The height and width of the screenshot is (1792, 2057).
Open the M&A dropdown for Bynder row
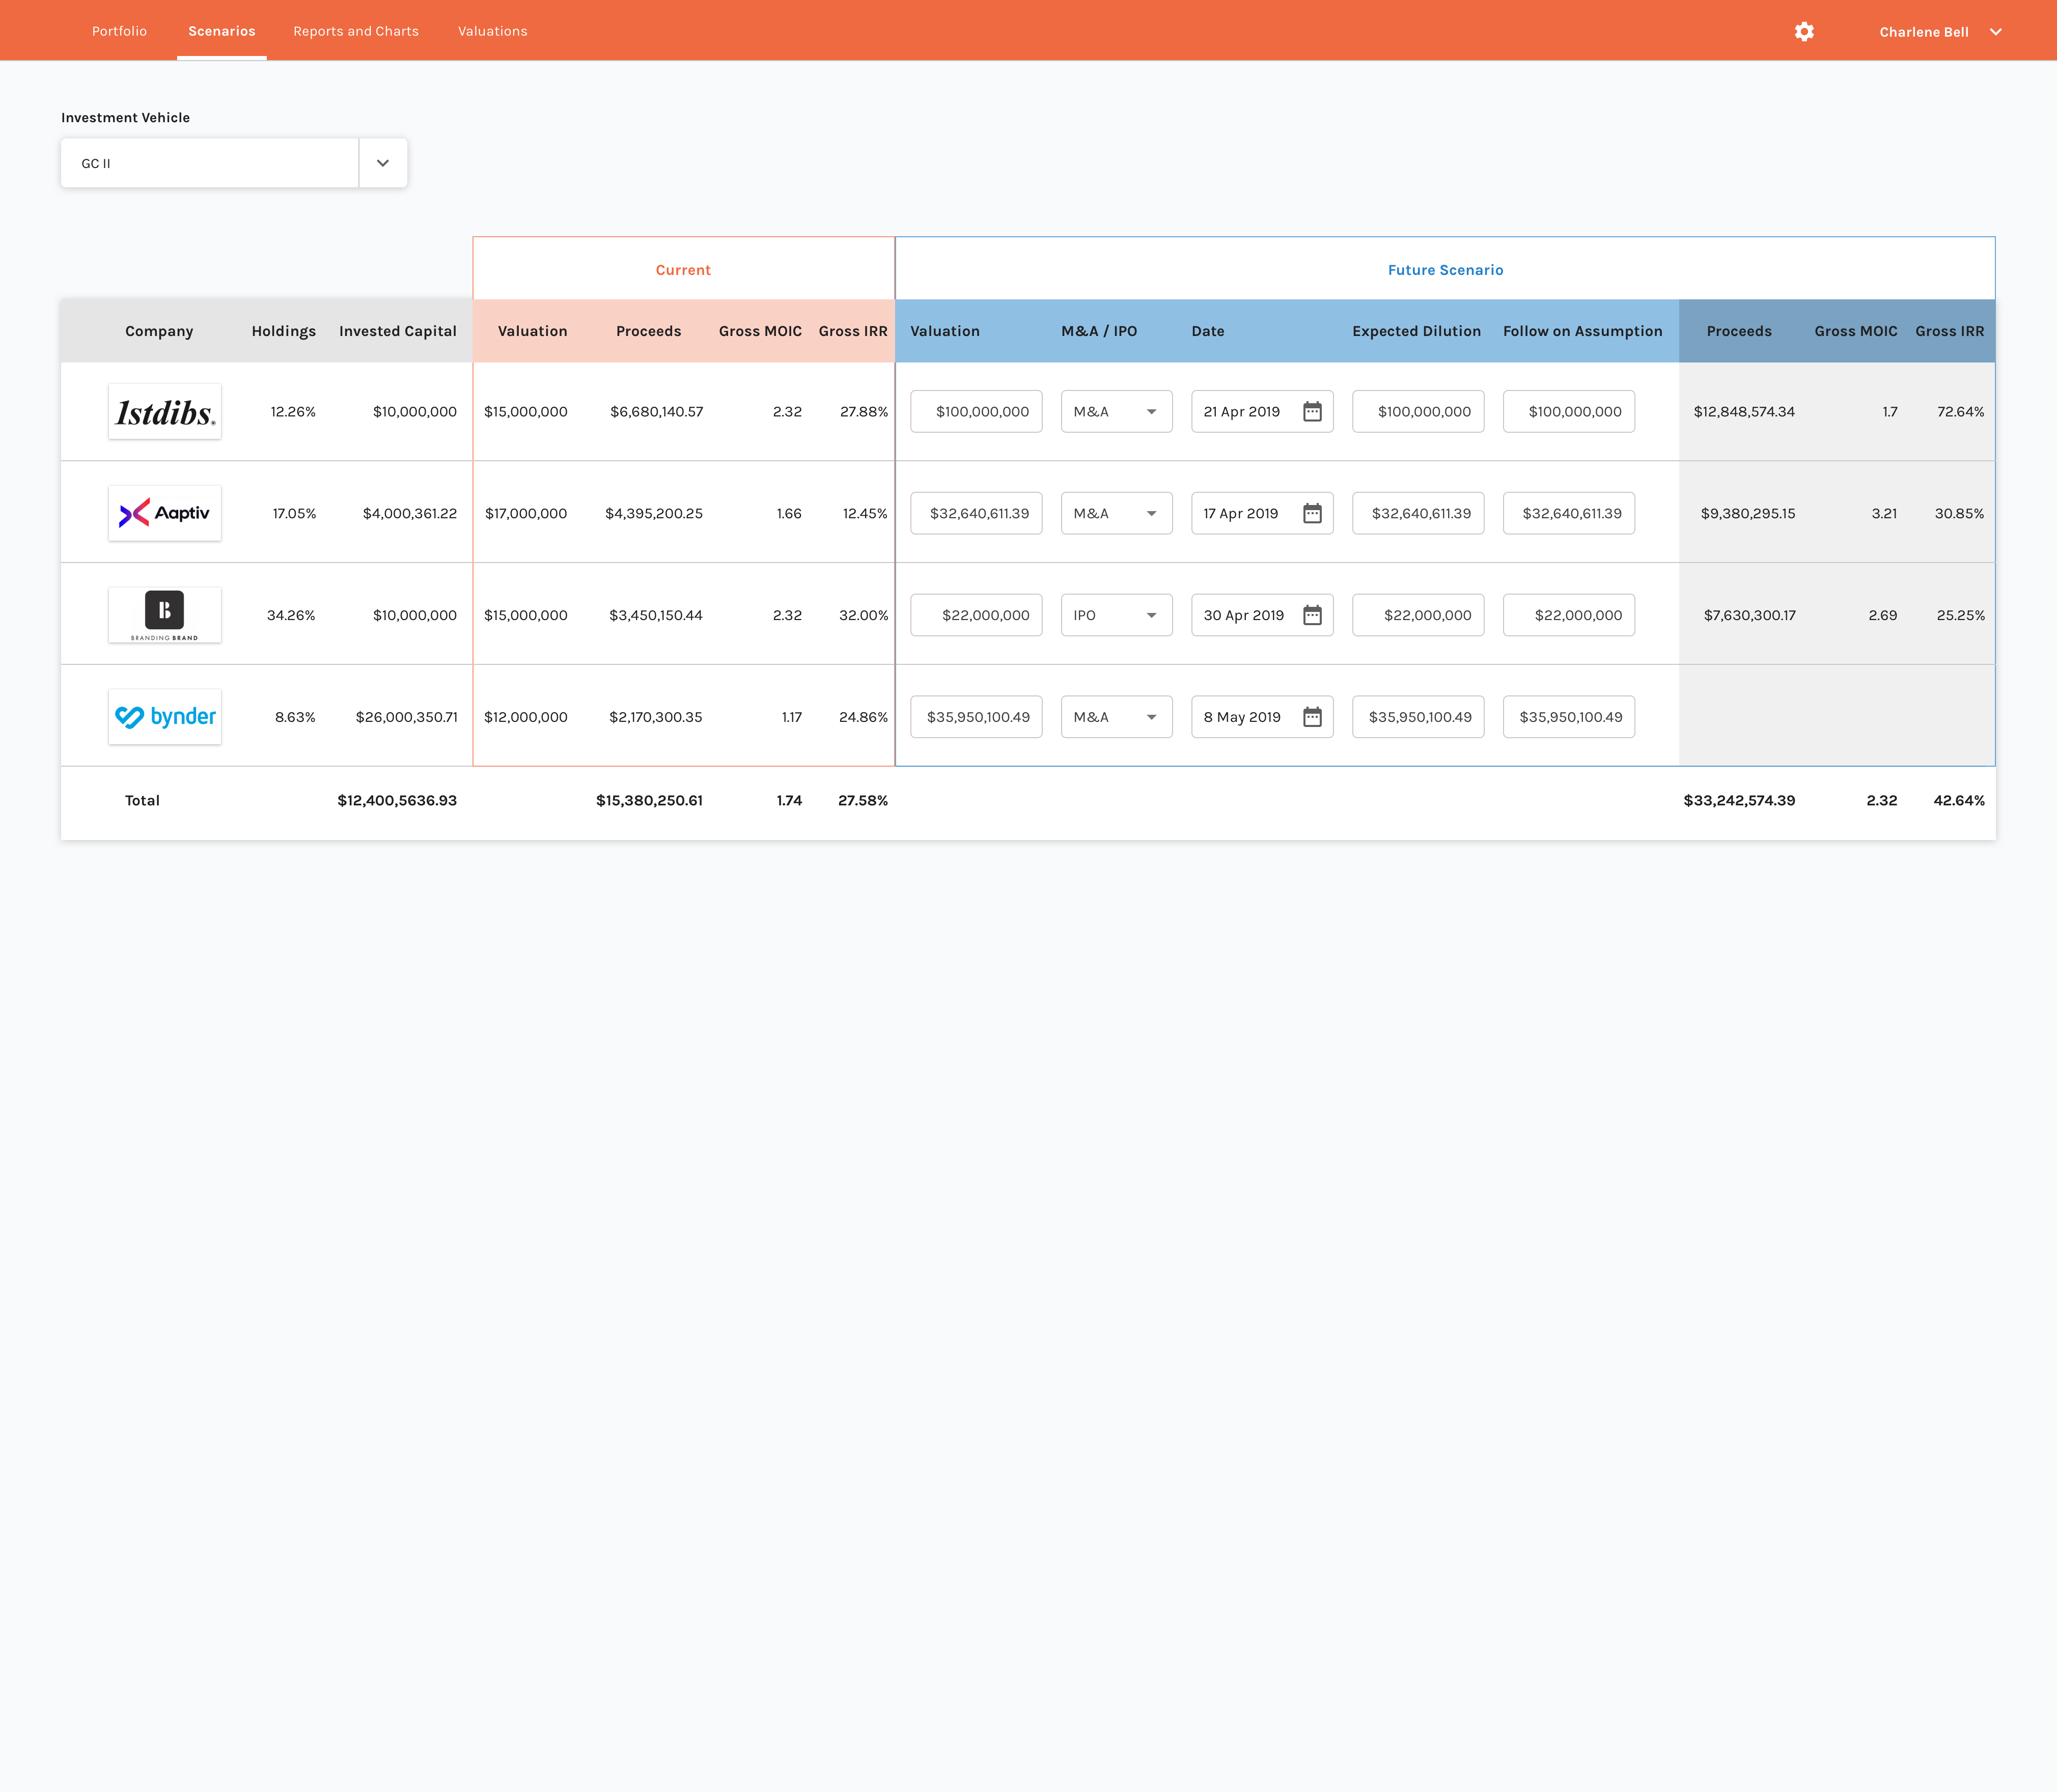(1116, 717)
